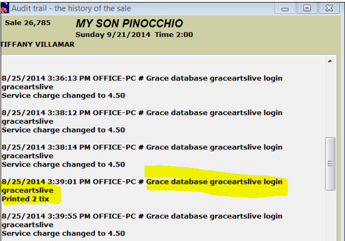Click service charge line under 3:39:55 PM entry
345x241 pixels.
(x=63, y=233)
